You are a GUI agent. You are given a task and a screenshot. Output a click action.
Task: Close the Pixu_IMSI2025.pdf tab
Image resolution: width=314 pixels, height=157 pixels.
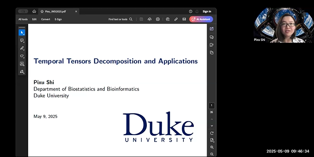coord(76,11)
